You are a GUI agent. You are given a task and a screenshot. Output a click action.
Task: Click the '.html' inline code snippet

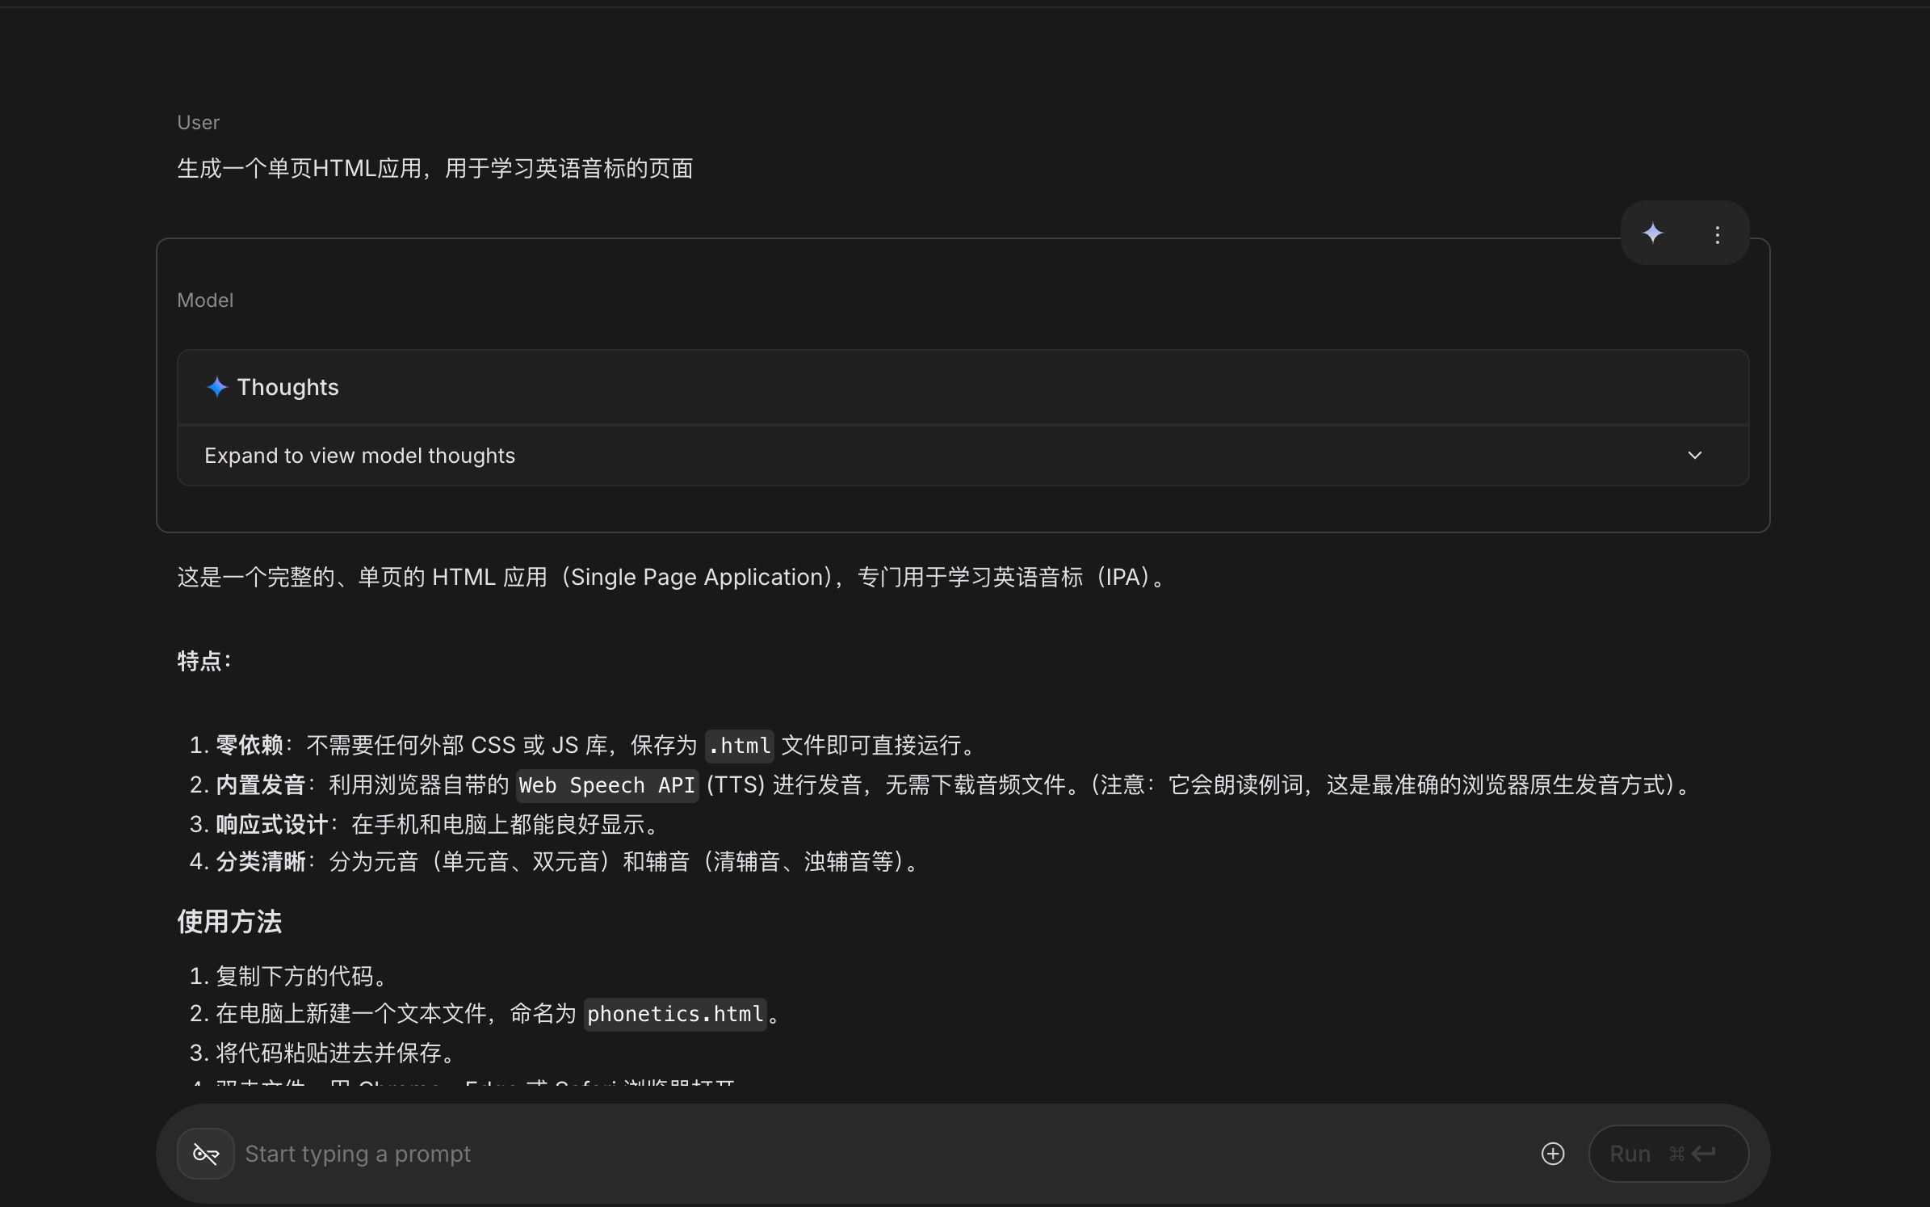(739, 746)
